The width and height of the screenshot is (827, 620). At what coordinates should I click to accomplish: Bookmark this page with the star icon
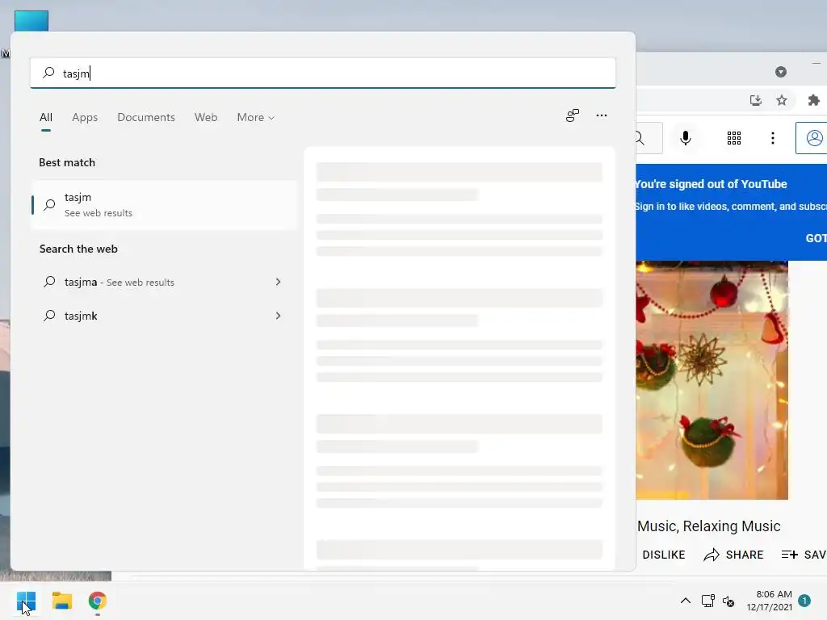(x=782, y=100)
